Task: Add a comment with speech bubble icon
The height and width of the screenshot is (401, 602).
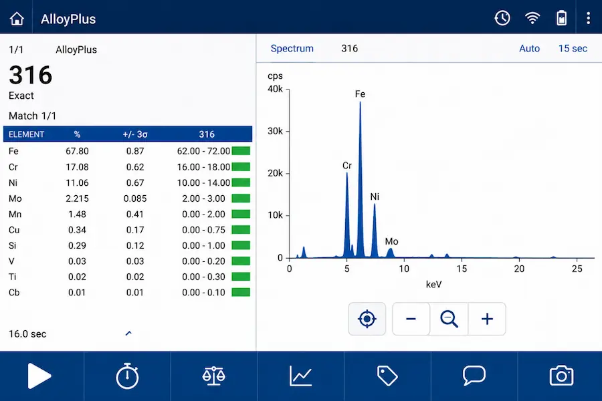Action: [474, 376]
